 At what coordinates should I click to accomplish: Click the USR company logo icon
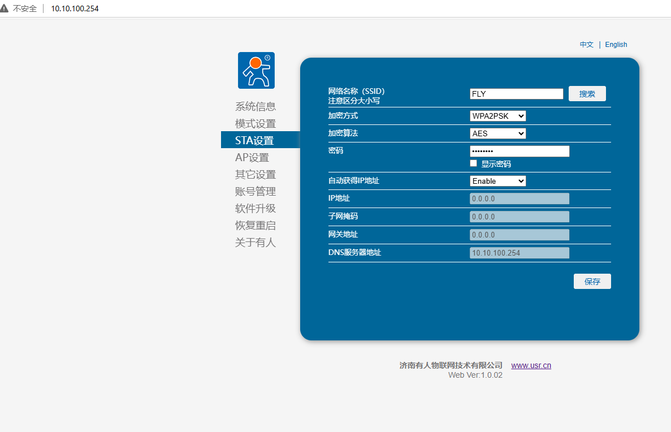click(256, 70)
